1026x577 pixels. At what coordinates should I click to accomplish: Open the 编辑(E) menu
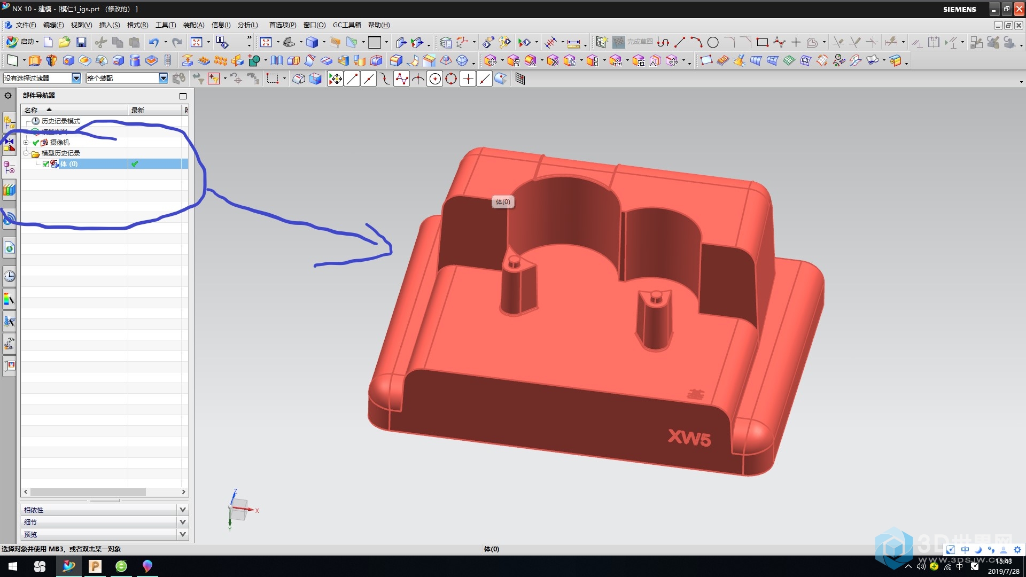coord(53,25)
